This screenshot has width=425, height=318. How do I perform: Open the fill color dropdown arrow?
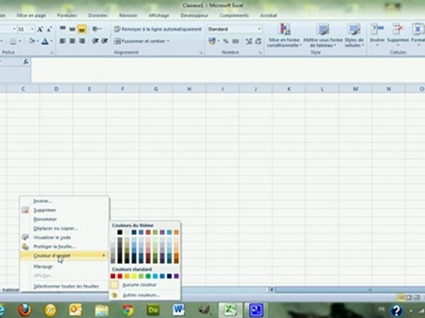tap(37, 42)
